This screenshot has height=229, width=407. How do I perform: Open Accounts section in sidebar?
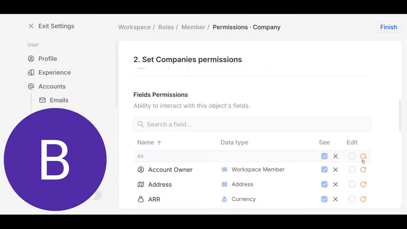(x=52, y=87)
